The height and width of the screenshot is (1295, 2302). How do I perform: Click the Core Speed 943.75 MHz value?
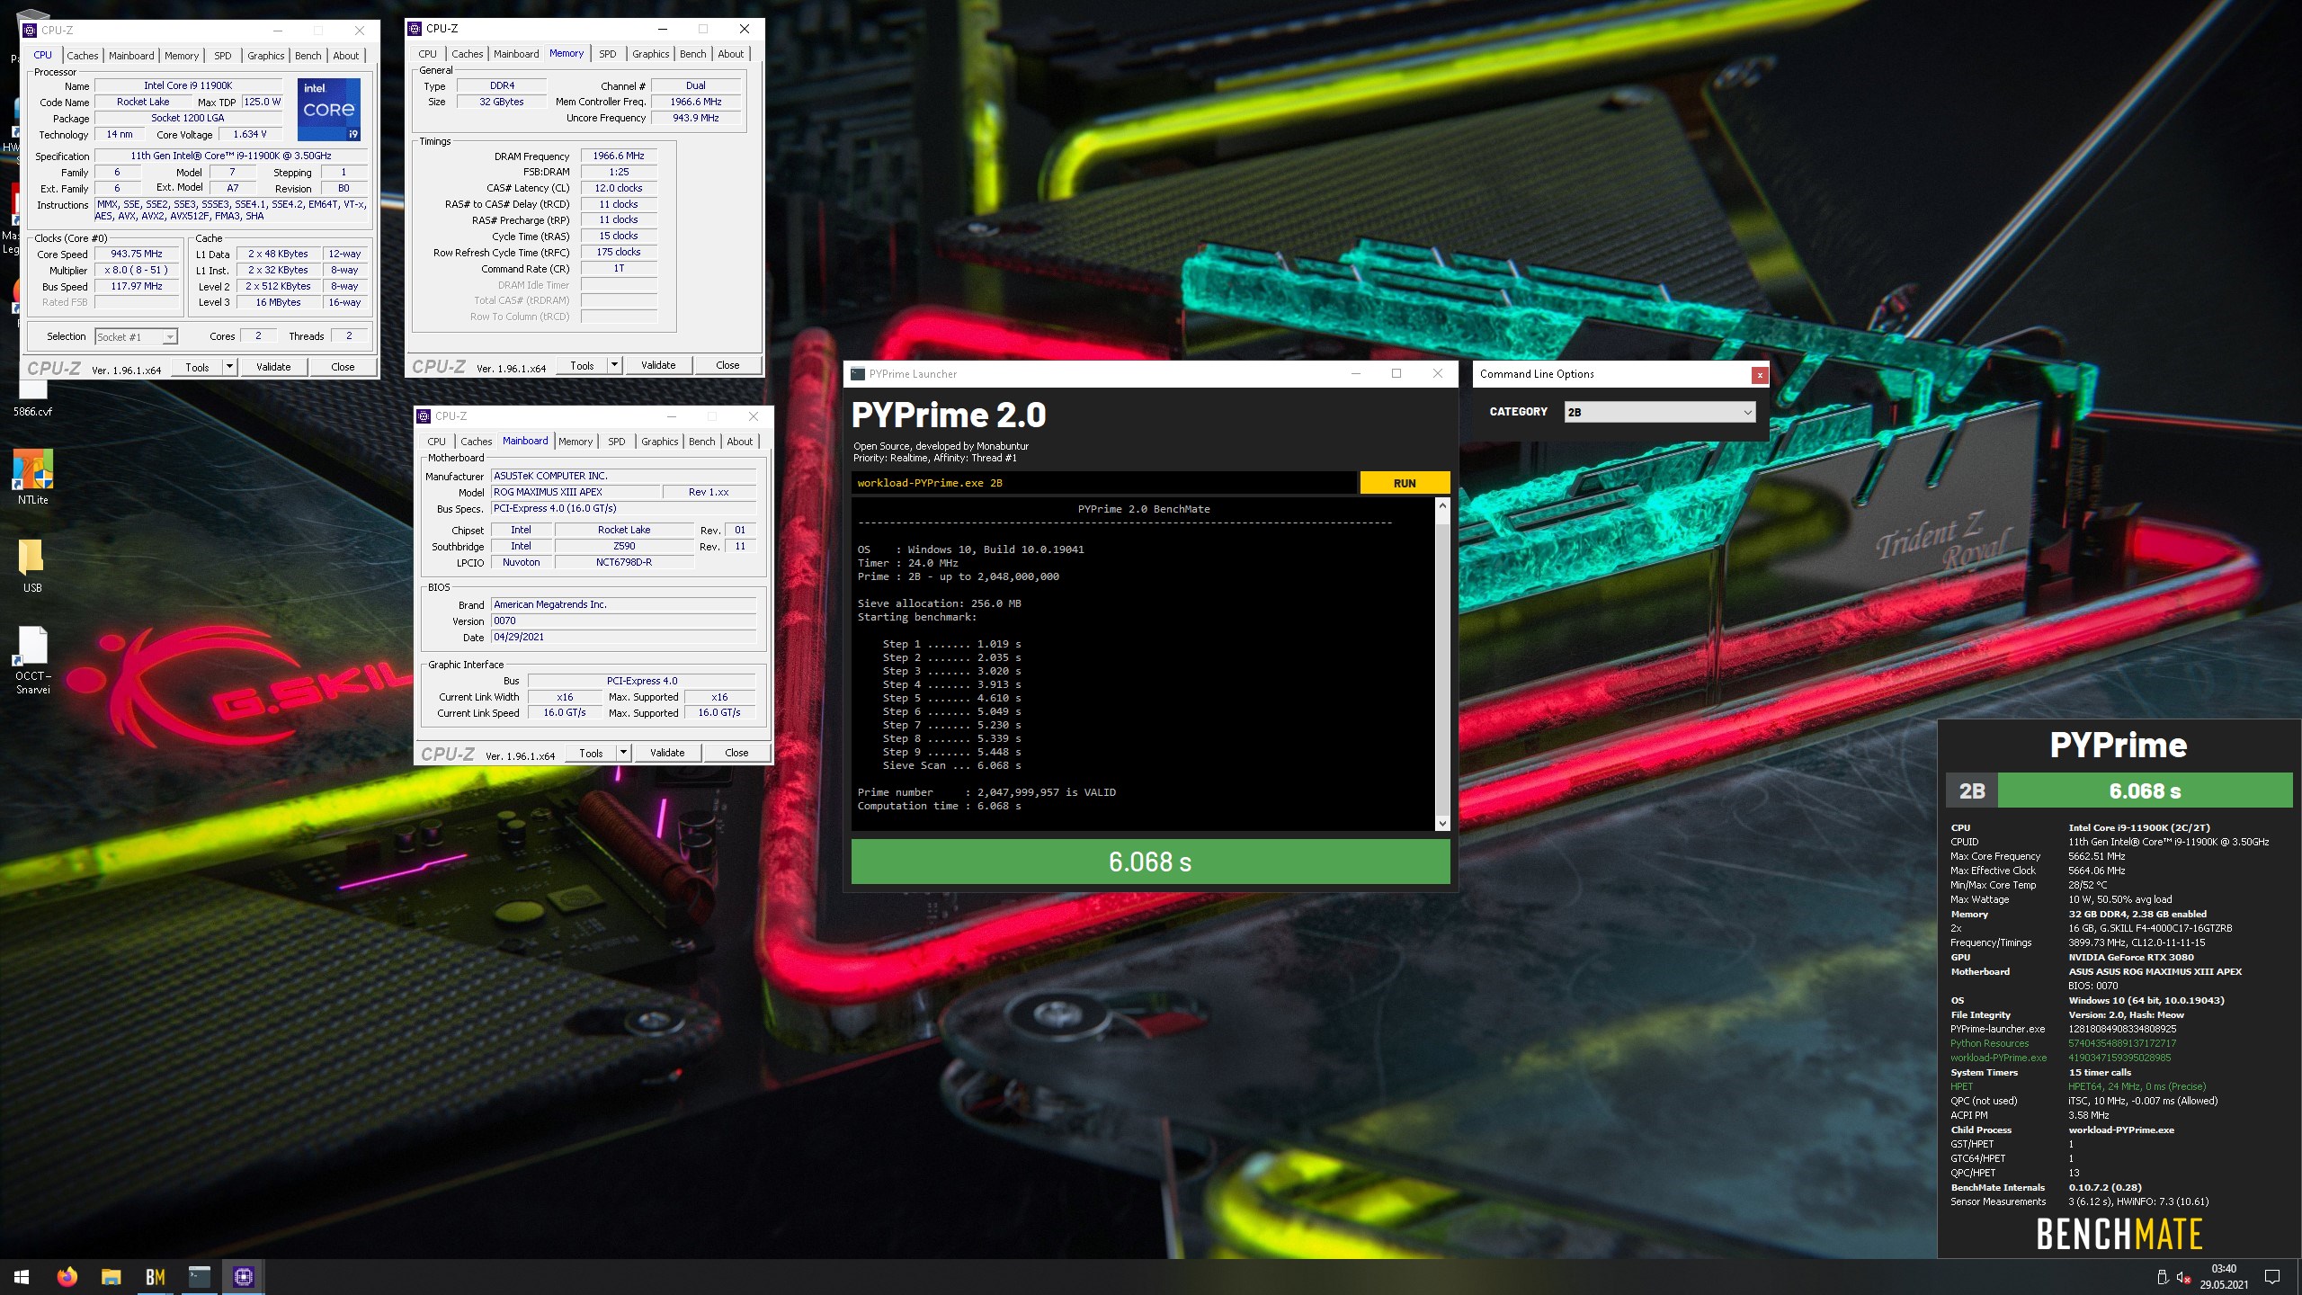pos(137,254)
